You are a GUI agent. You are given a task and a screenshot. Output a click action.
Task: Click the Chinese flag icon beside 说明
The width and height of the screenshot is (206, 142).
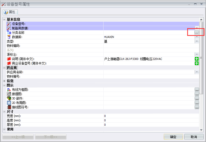click(x=9, y=59)
